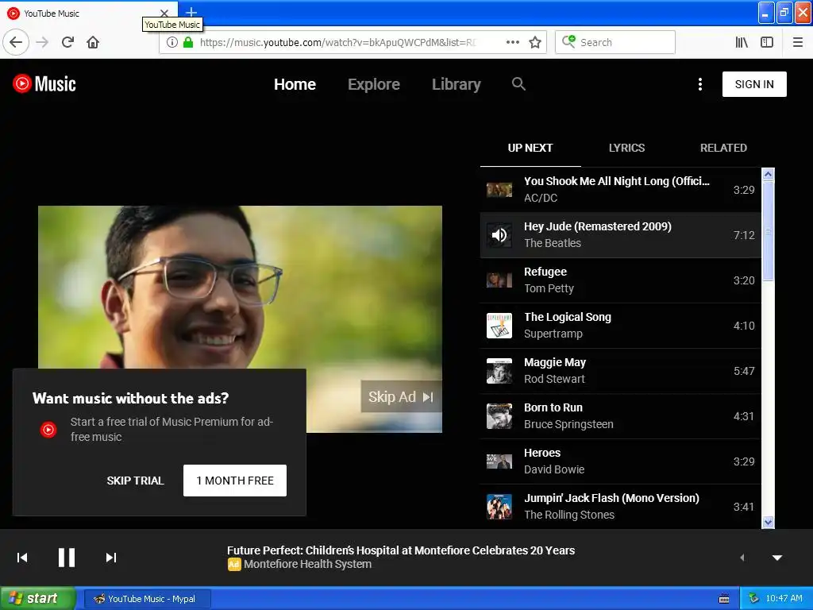This screenshot has height=610, width=813.
Task: Click the Montefiore Health System advertiser link
Action: [x=307, y=565]
